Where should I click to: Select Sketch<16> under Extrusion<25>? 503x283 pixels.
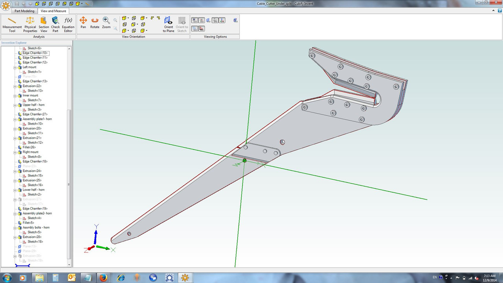point(35,185)
